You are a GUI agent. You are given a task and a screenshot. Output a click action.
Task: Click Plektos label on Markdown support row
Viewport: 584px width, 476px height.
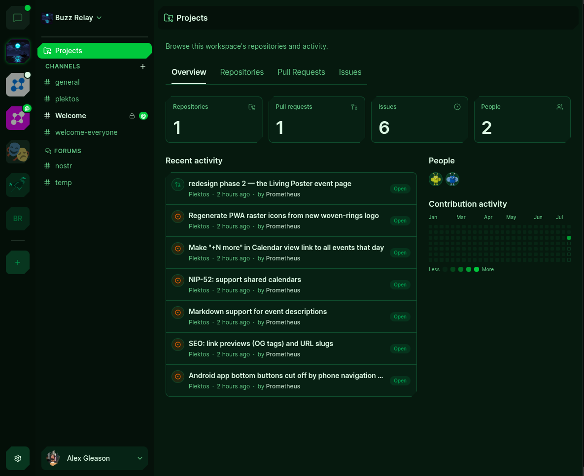pyautogui.click(x=199, y=322)
